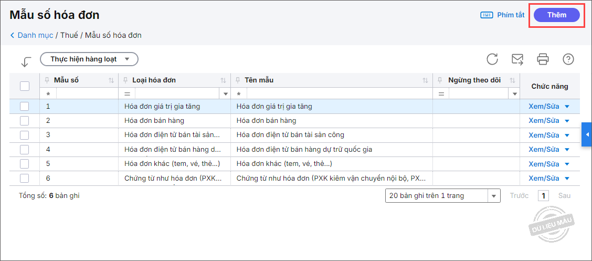Viewport: 592px width, 261px height.
Task: Expand Xem/Sửa dropdown arrow for row 3
Action: (x=567, y=135)
